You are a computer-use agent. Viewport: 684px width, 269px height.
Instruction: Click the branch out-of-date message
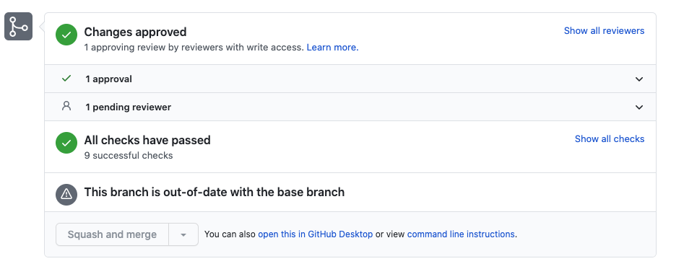pos(215,193)
